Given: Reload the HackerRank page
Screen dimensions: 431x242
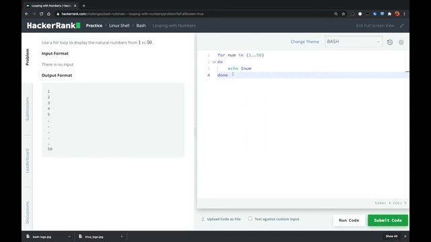Looking at the screenshot, I should [x=41, y=13].
